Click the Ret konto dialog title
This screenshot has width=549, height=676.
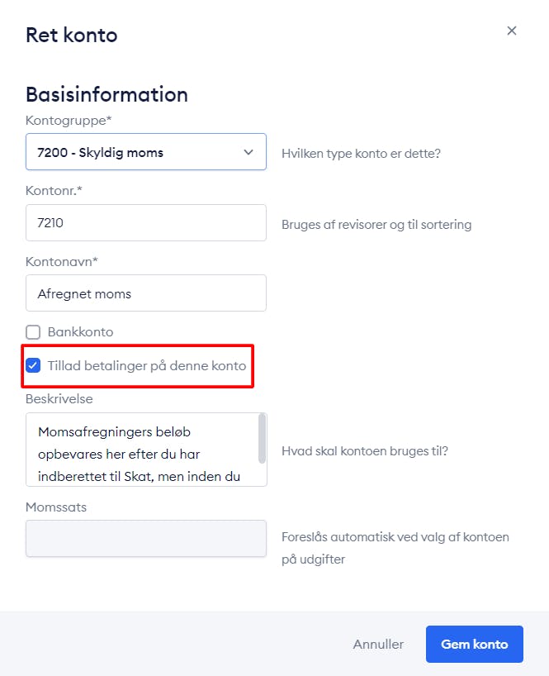72,35
